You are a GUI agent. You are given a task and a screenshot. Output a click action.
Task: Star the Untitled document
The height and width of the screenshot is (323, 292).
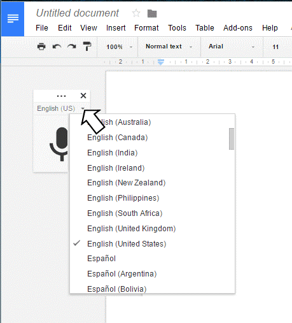coord(136,13)
